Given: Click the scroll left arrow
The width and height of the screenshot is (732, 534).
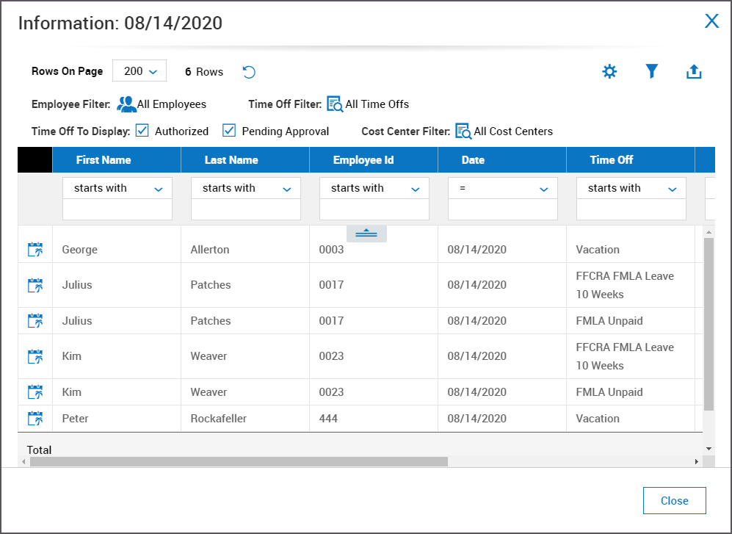Looking at the screenshot, I should pos(23,461).
